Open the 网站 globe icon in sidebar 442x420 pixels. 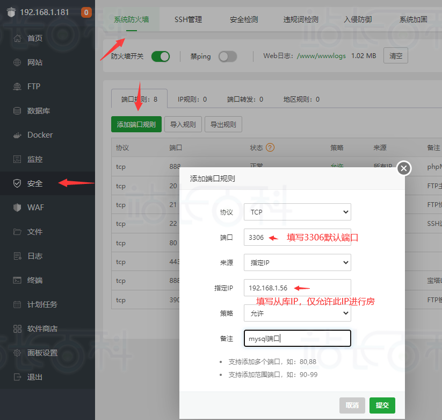pos(17,62)
